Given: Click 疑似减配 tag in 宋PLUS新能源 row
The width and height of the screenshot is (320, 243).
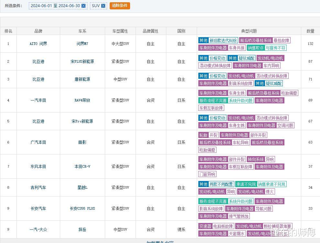Looking at the screenshot, I should pos(246,58).
